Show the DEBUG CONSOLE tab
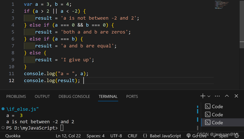The width and height of the screenshot is (244, 139). click(x=74, y=96)
